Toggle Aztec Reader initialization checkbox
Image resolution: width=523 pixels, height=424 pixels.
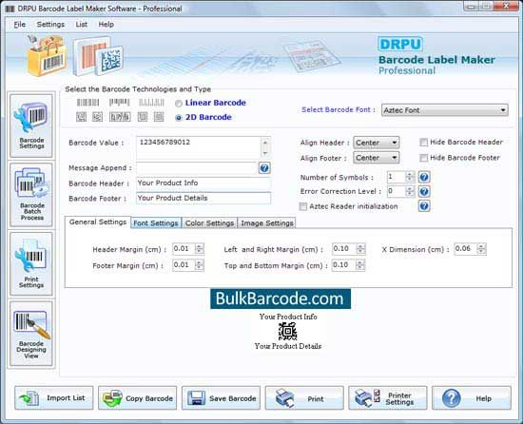coord(302,206)
